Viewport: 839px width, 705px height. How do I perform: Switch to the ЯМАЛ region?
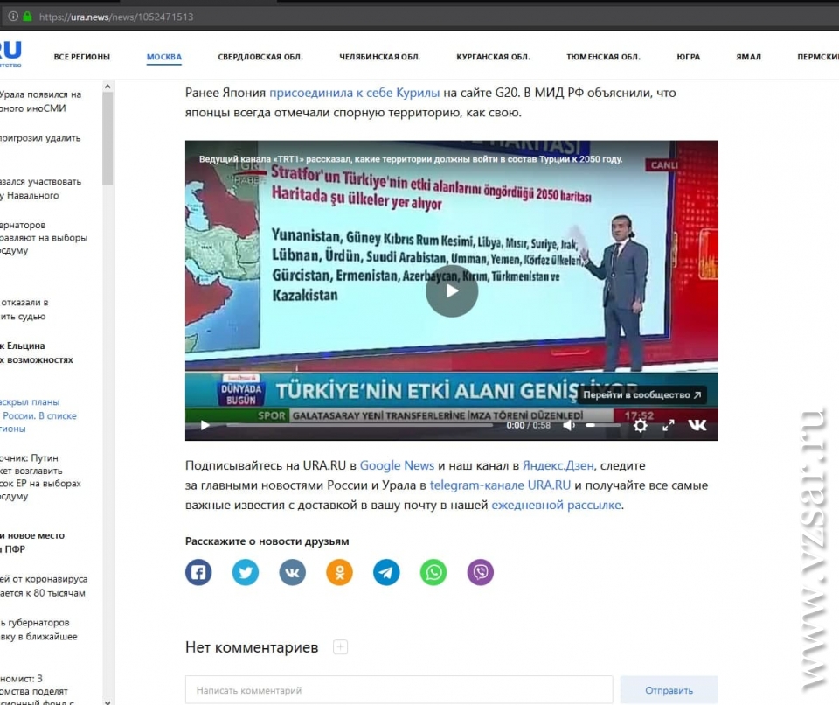point(749,57)
